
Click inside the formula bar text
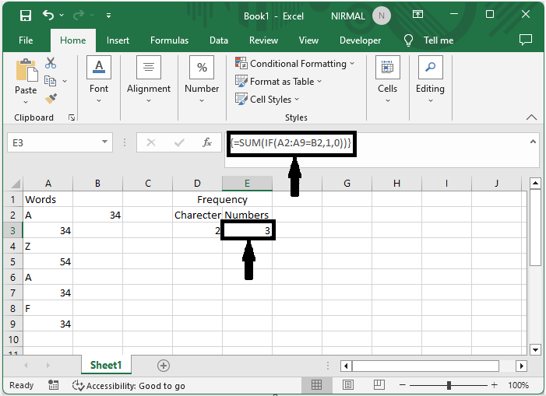pyautogui.click(x=291, y=143)
